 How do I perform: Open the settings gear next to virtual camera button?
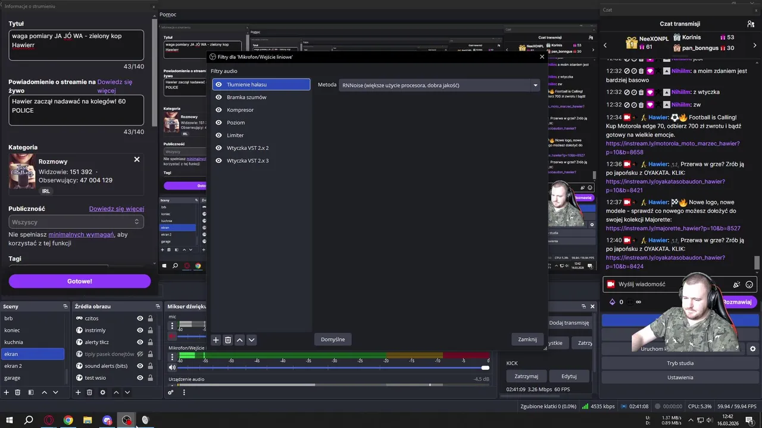pos(752,349)
